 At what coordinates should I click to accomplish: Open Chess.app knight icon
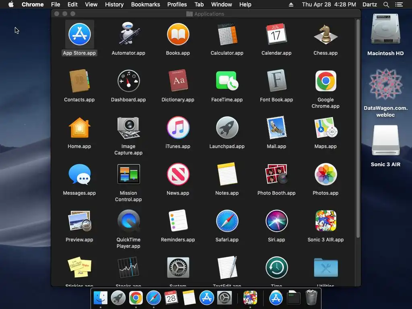[325, 35]
